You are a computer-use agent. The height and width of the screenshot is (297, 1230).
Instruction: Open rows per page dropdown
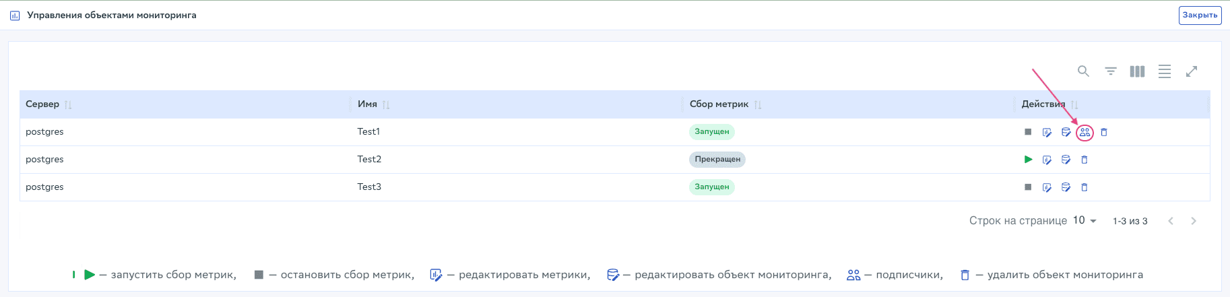pos(1085,220)
